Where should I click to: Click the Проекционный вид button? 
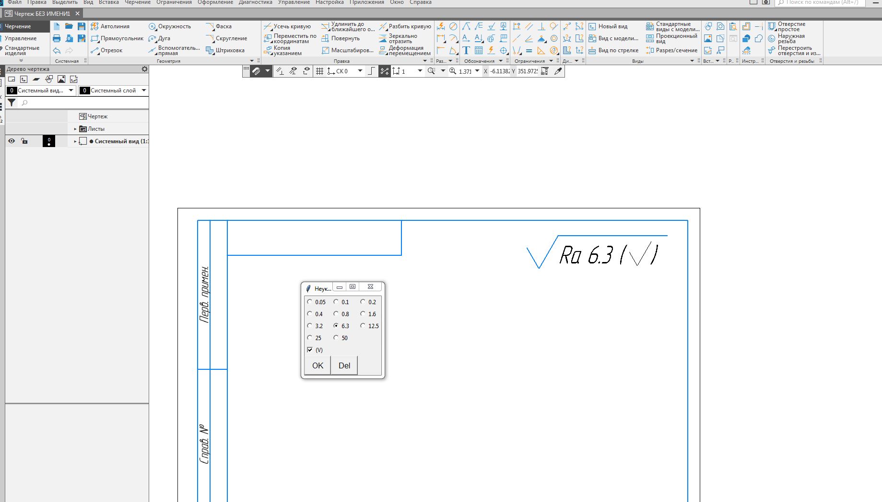click(x=671, y=38)
